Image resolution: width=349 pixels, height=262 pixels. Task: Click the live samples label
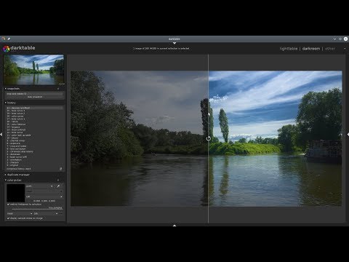[x=55, y=208]
